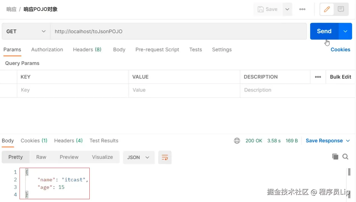Send the request with Send button
356x202 pixels.
324,31
